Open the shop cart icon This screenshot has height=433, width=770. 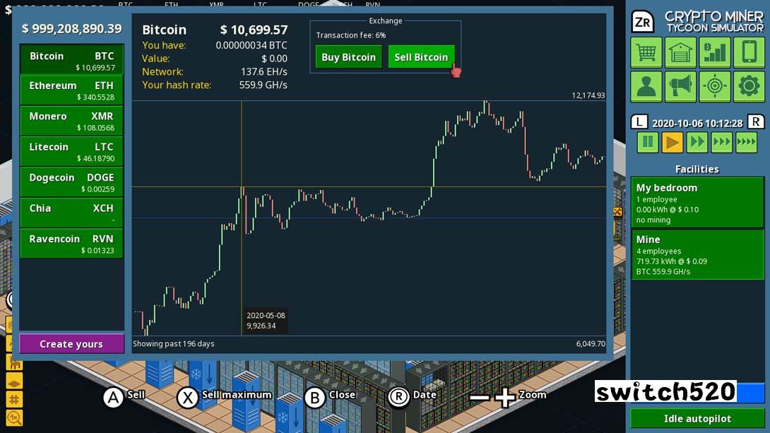click(646, 52)
